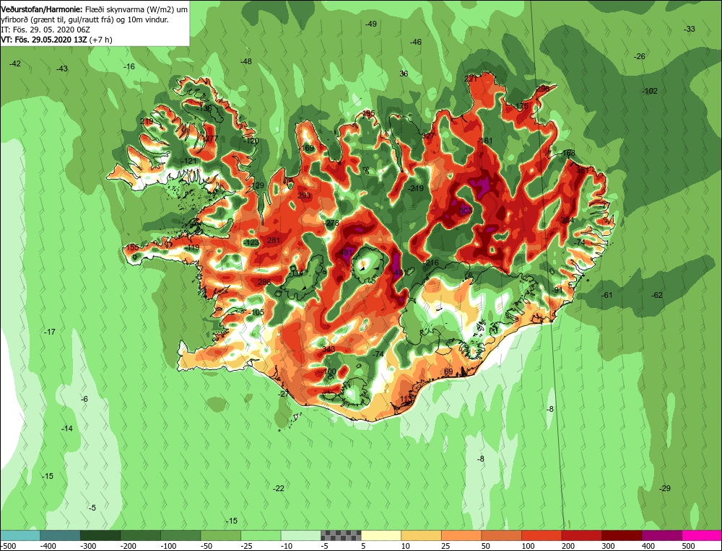Click the 219 value in the Westfjords

coord(147,121)
